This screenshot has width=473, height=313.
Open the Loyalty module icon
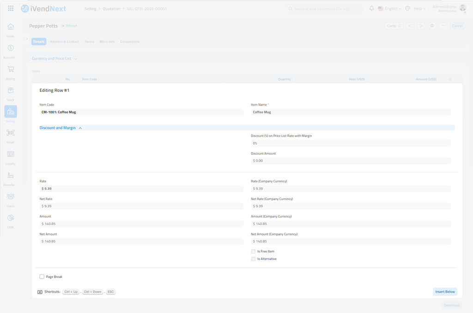coord(10,155)
